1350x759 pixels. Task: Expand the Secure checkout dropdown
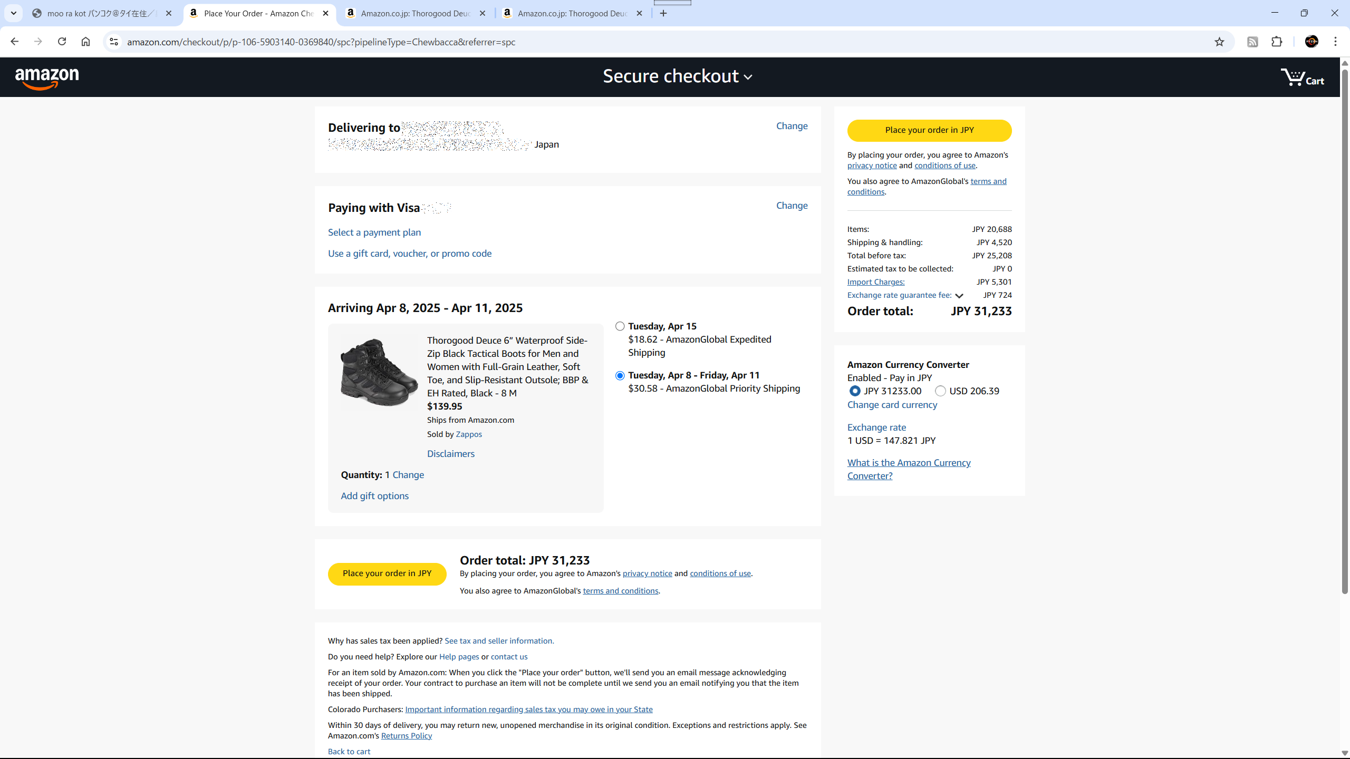(678, 77)
